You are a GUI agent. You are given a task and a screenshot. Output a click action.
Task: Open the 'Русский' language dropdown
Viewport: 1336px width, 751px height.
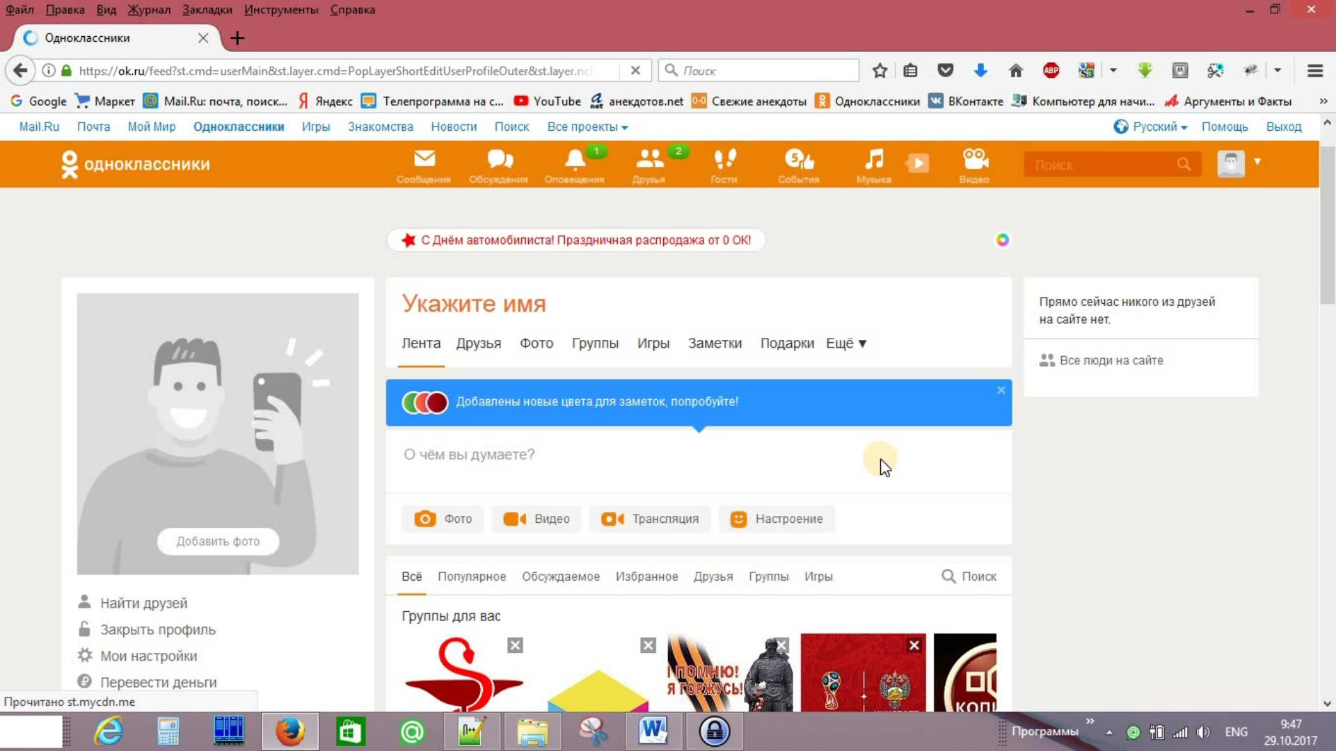(1150, 127)
